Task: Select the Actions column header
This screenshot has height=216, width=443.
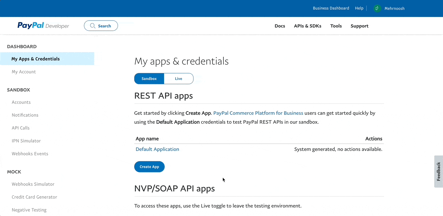Action: [374, 139]
